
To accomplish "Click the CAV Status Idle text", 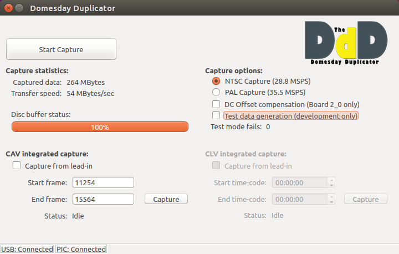I will pyautogui.click(x=78, y=216).
